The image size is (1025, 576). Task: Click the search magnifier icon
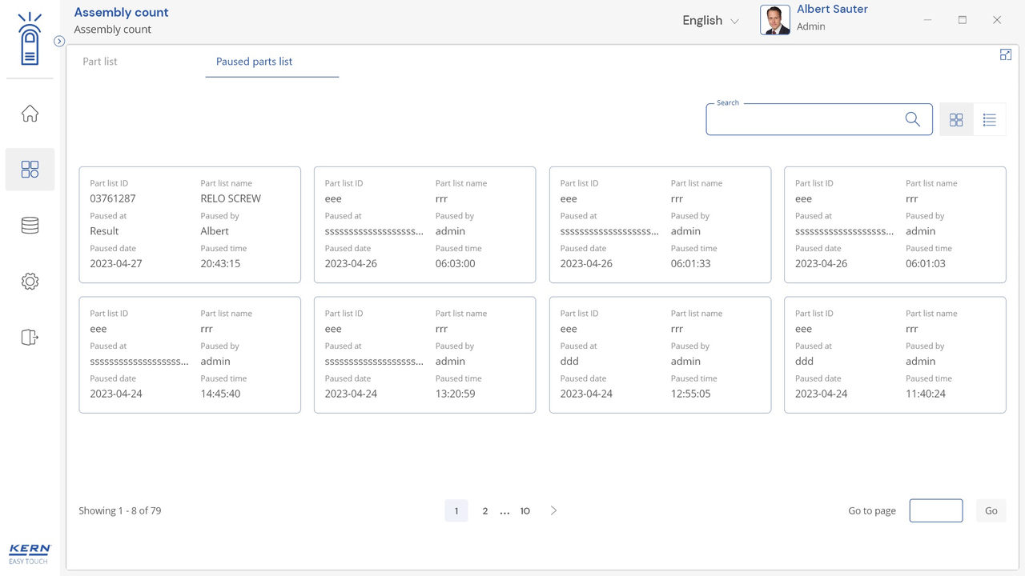pos(912,119)
